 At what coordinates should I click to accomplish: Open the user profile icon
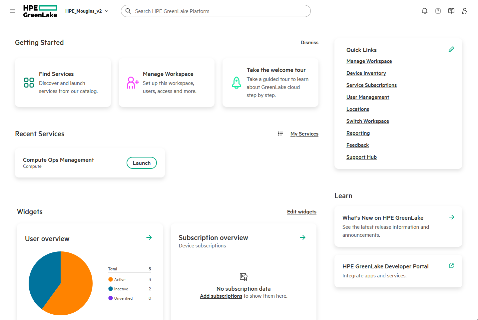(464, 11)
